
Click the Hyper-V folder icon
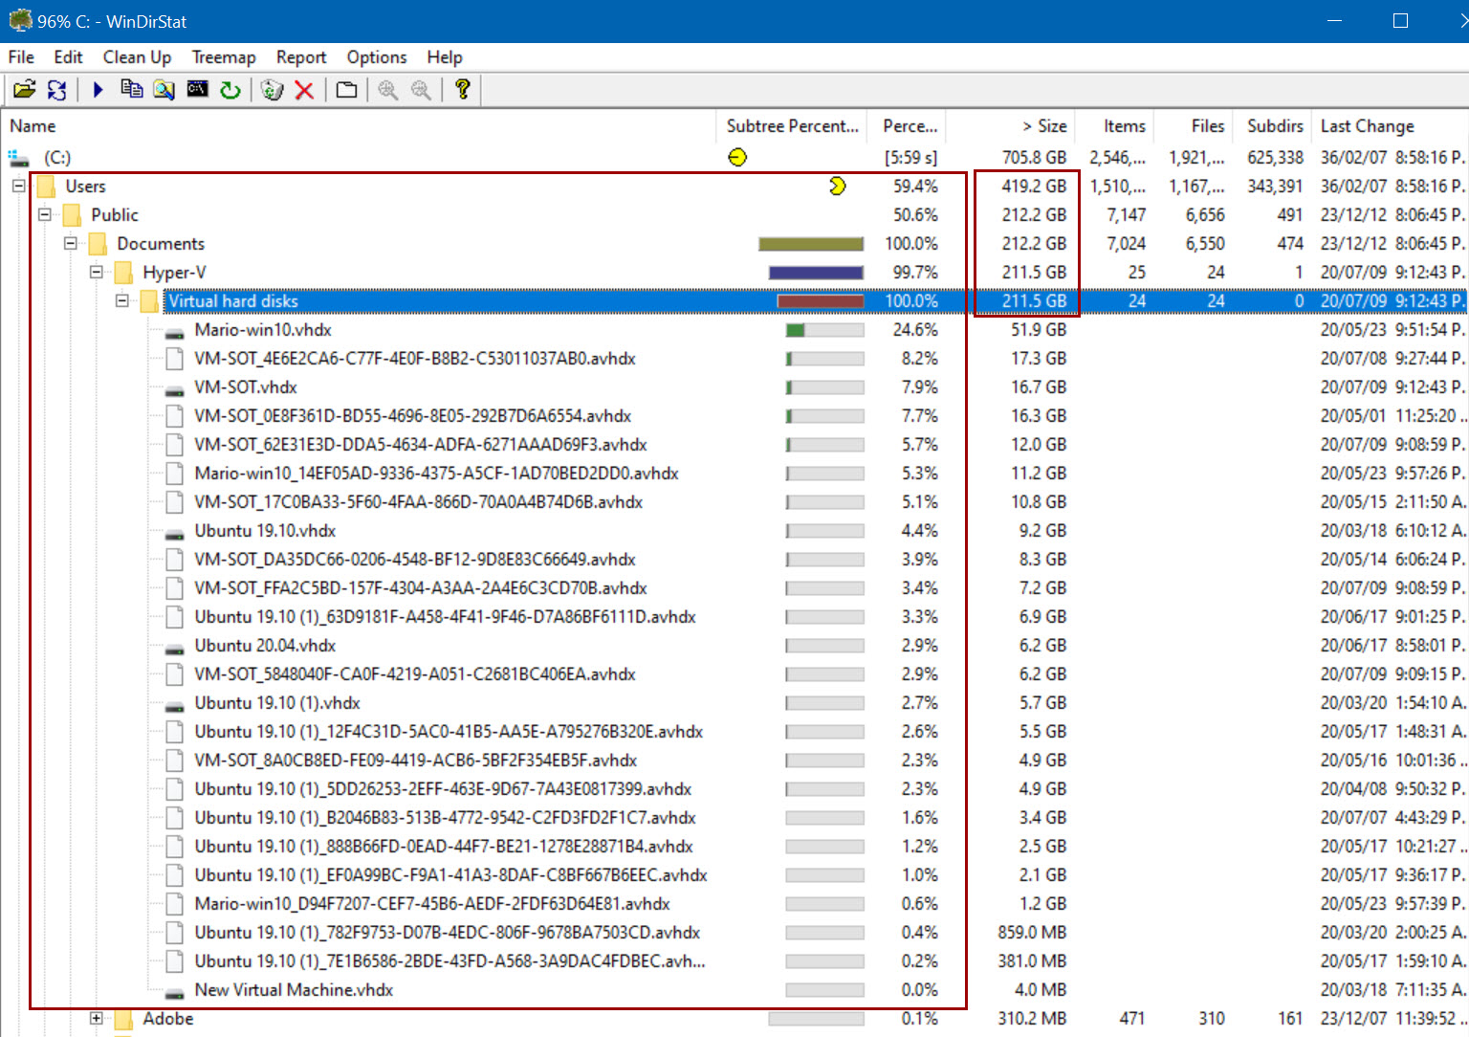[x=123, y=273]
